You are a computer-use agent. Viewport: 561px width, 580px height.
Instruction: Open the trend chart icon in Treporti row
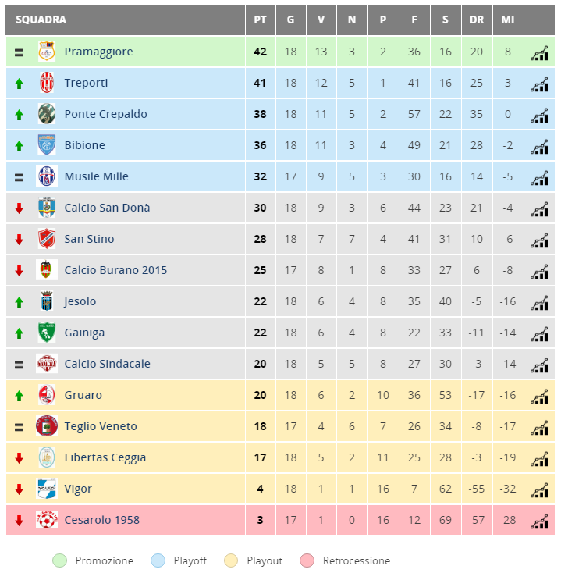(x=539, y=85)
